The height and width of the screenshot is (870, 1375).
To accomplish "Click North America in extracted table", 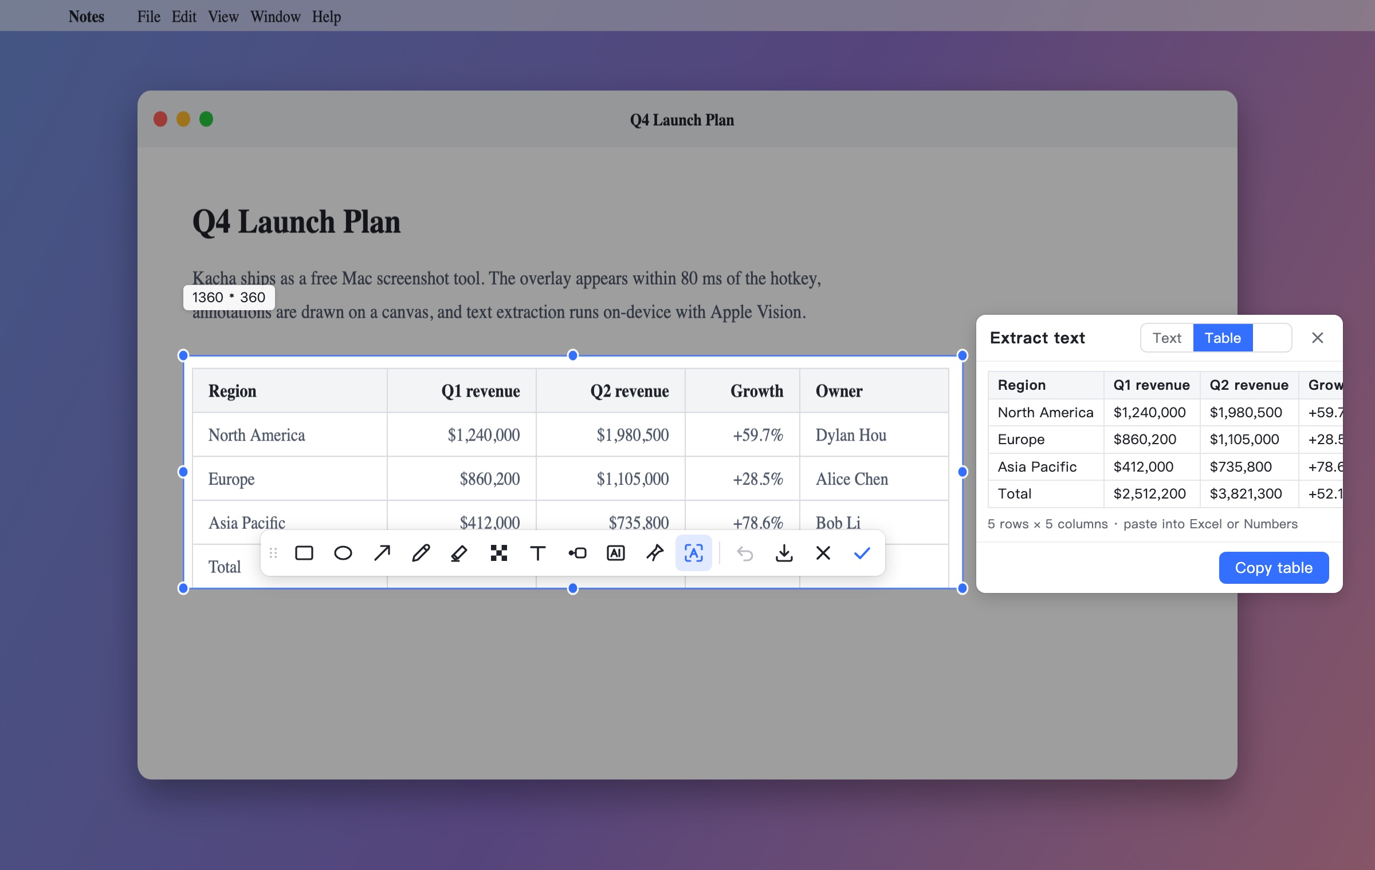I will (x=1046, y=412).
